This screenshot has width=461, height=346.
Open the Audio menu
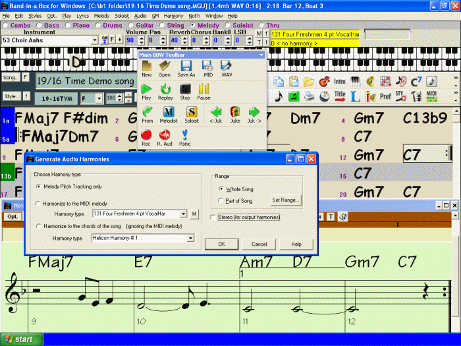[x=140, y=16]
